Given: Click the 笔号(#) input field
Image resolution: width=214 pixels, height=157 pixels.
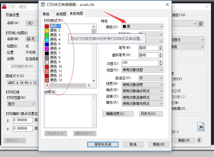Looking at the screenshot, I should 148,48.
